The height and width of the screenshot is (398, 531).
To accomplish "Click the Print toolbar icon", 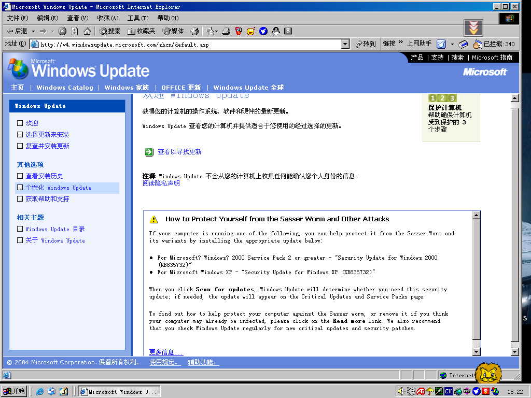I will click(226, 31).
